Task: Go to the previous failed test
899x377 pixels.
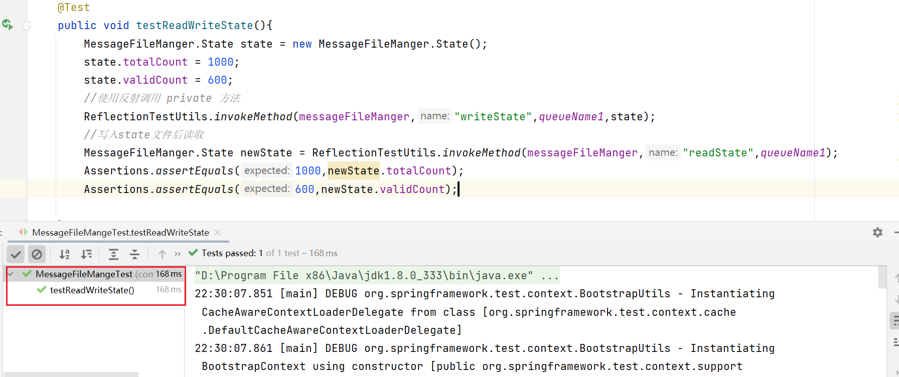Action: pos(162,254)
